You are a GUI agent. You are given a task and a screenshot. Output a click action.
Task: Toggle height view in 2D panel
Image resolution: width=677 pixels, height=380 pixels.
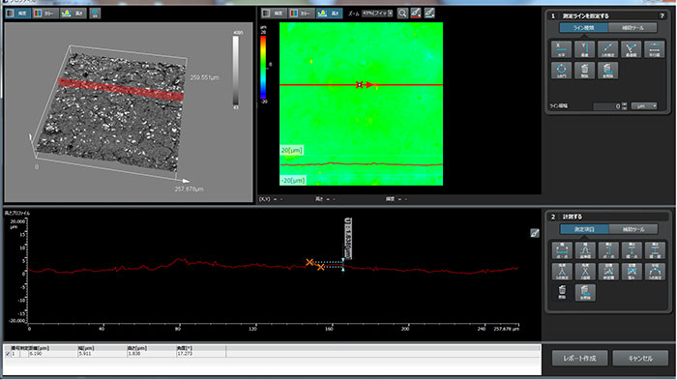pyautogui.click(x=329, y=14)
